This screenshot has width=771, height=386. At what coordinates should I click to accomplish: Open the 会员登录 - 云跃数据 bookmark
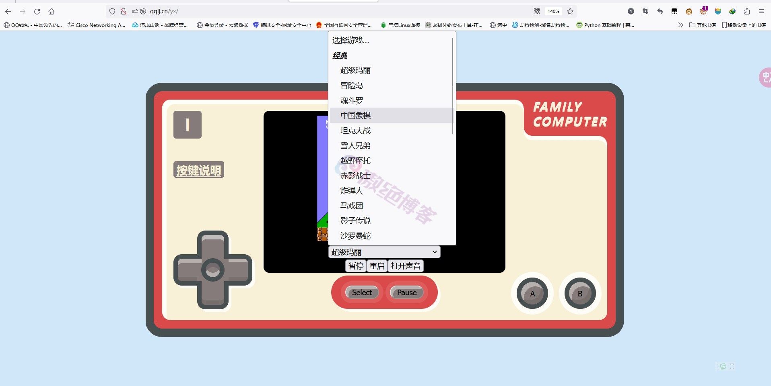coord(222,25)
